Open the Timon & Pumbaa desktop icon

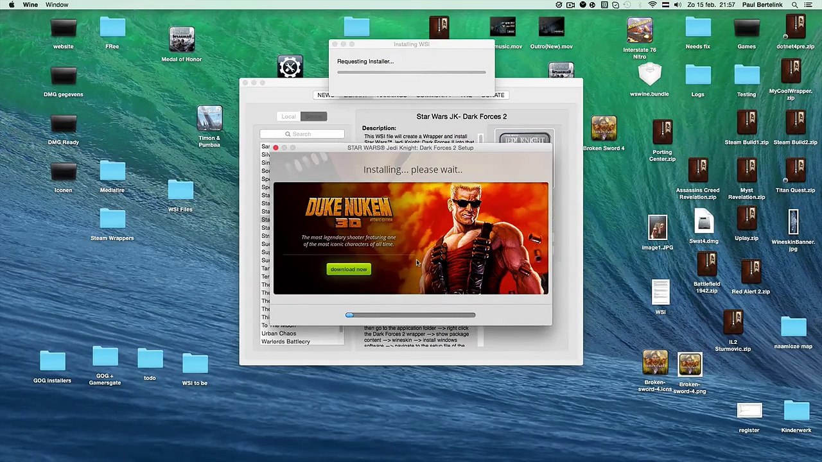click(x=209, y=119)
